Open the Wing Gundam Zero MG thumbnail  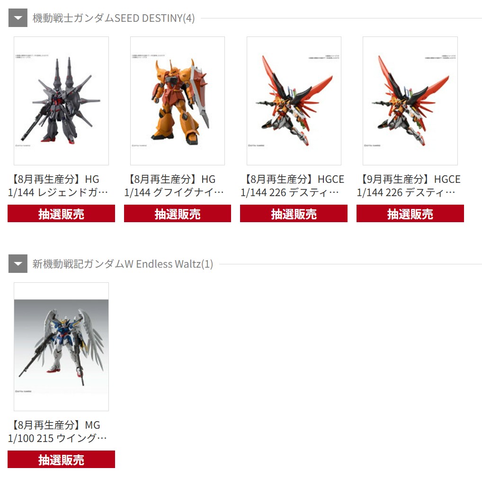[61, 347]
